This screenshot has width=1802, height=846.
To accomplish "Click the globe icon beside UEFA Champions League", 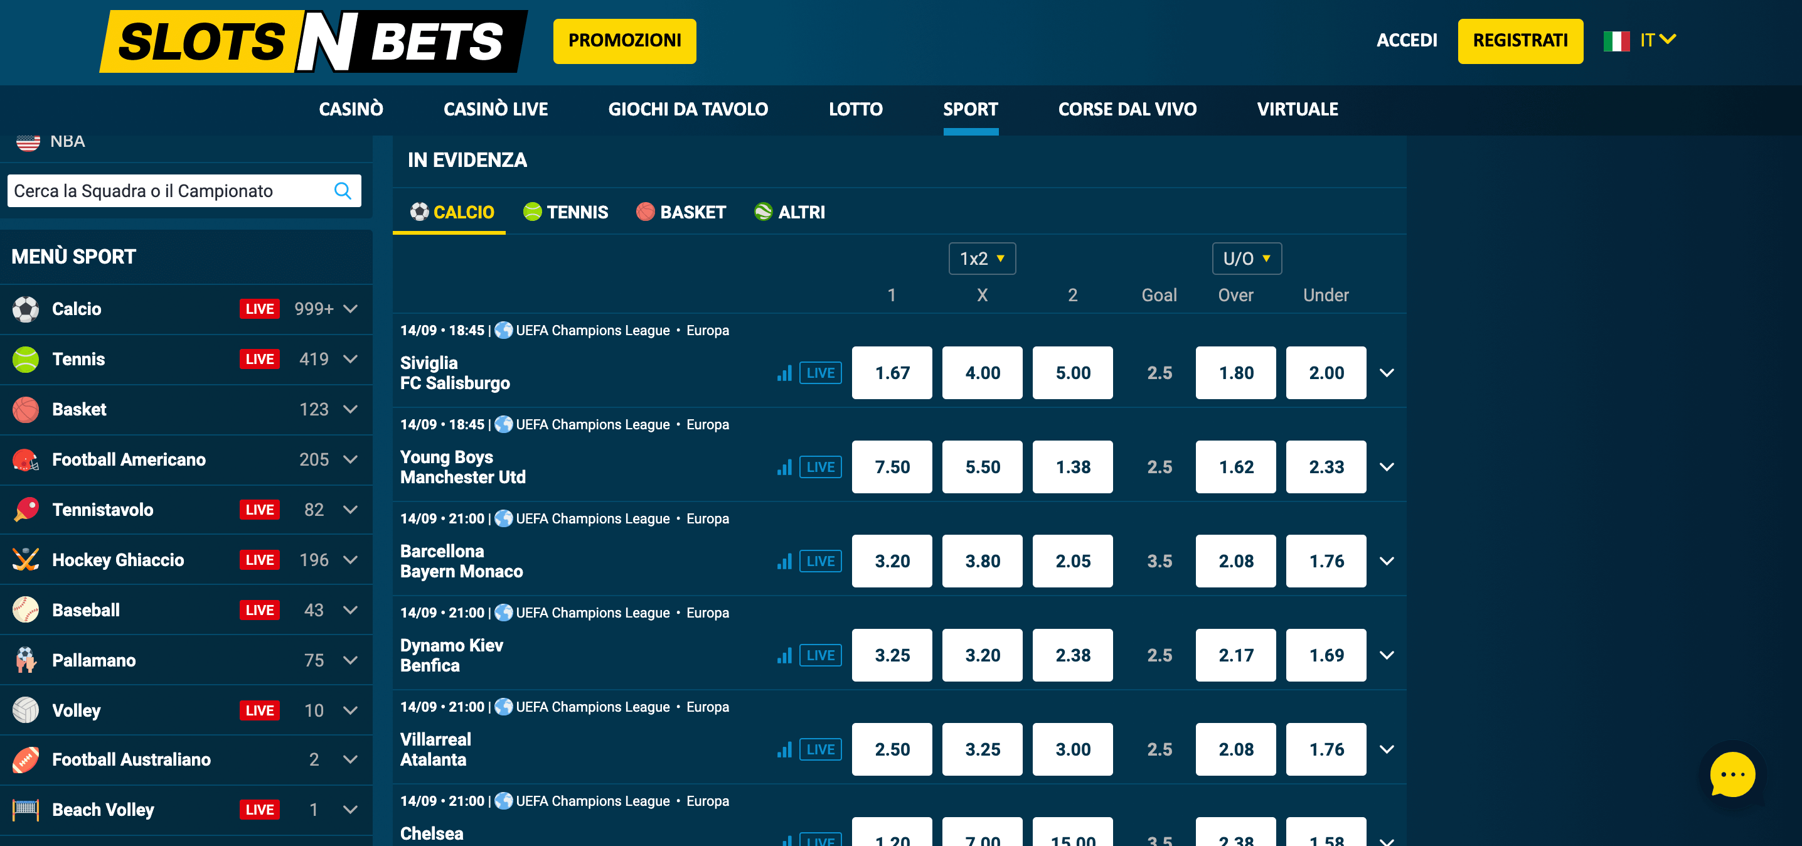I will [503, 330].
